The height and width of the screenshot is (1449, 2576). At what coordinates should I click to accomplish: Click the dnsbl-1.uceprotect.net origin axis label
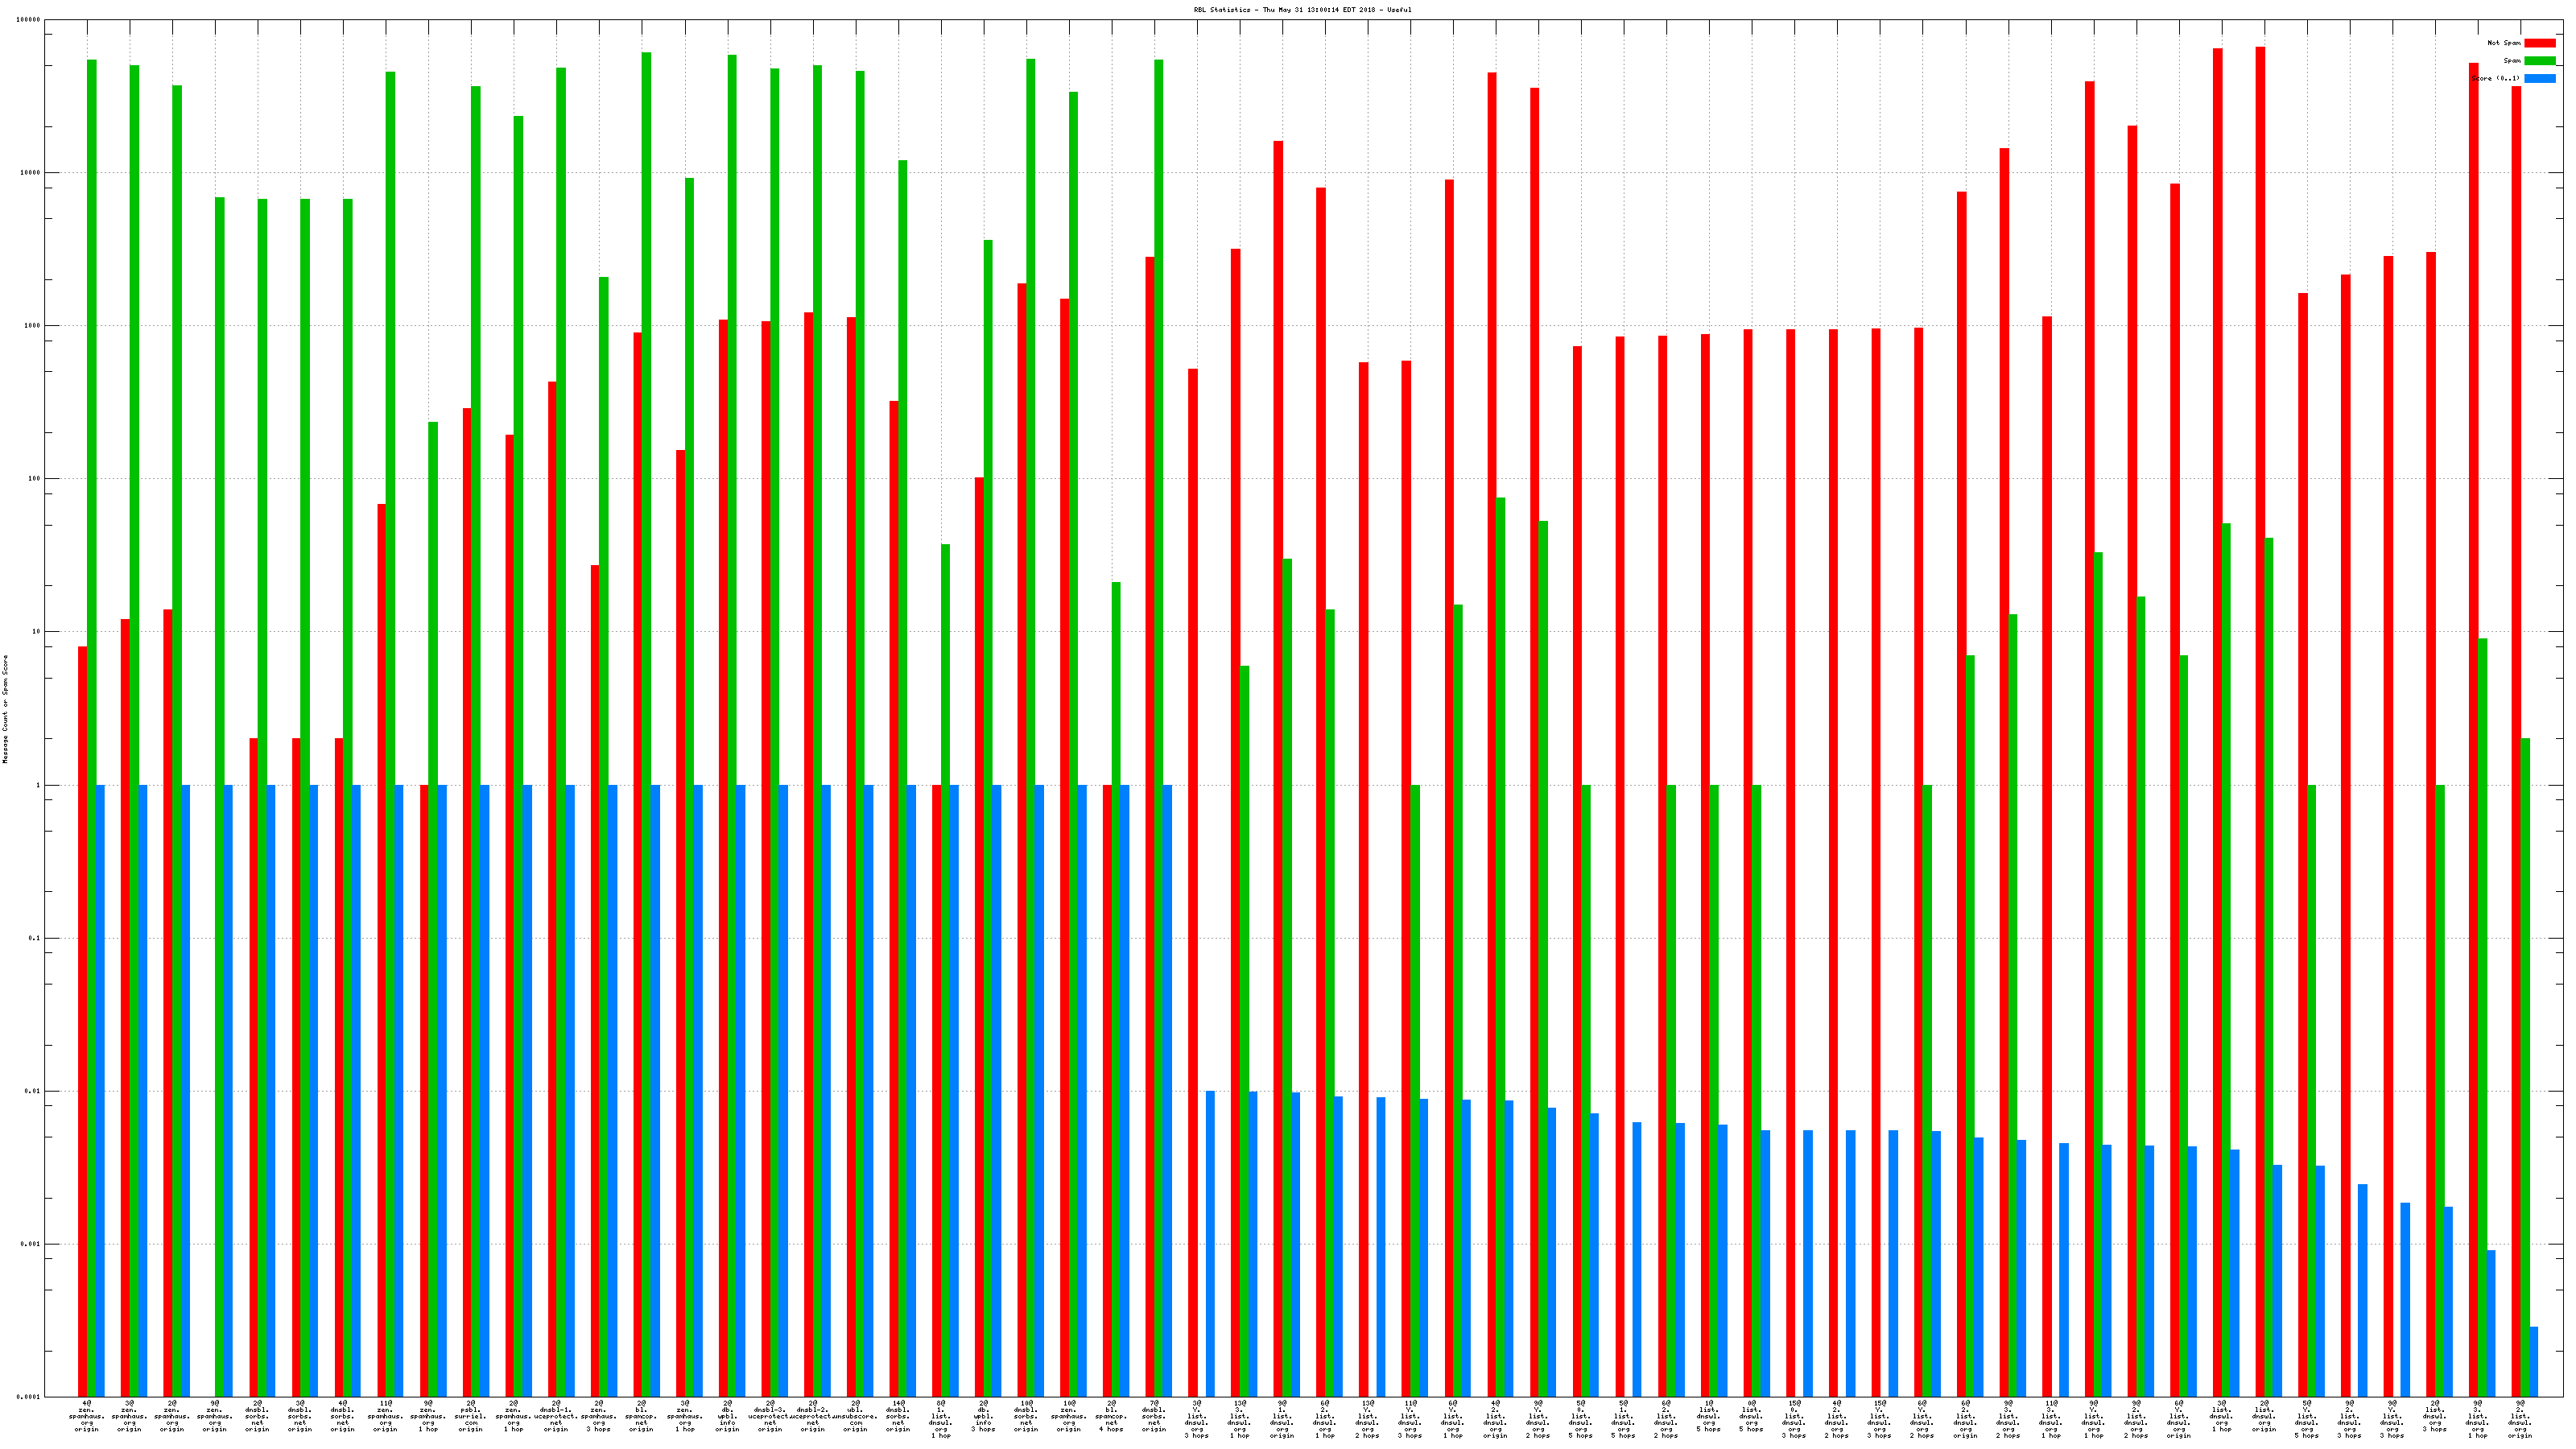(556, 1417)
